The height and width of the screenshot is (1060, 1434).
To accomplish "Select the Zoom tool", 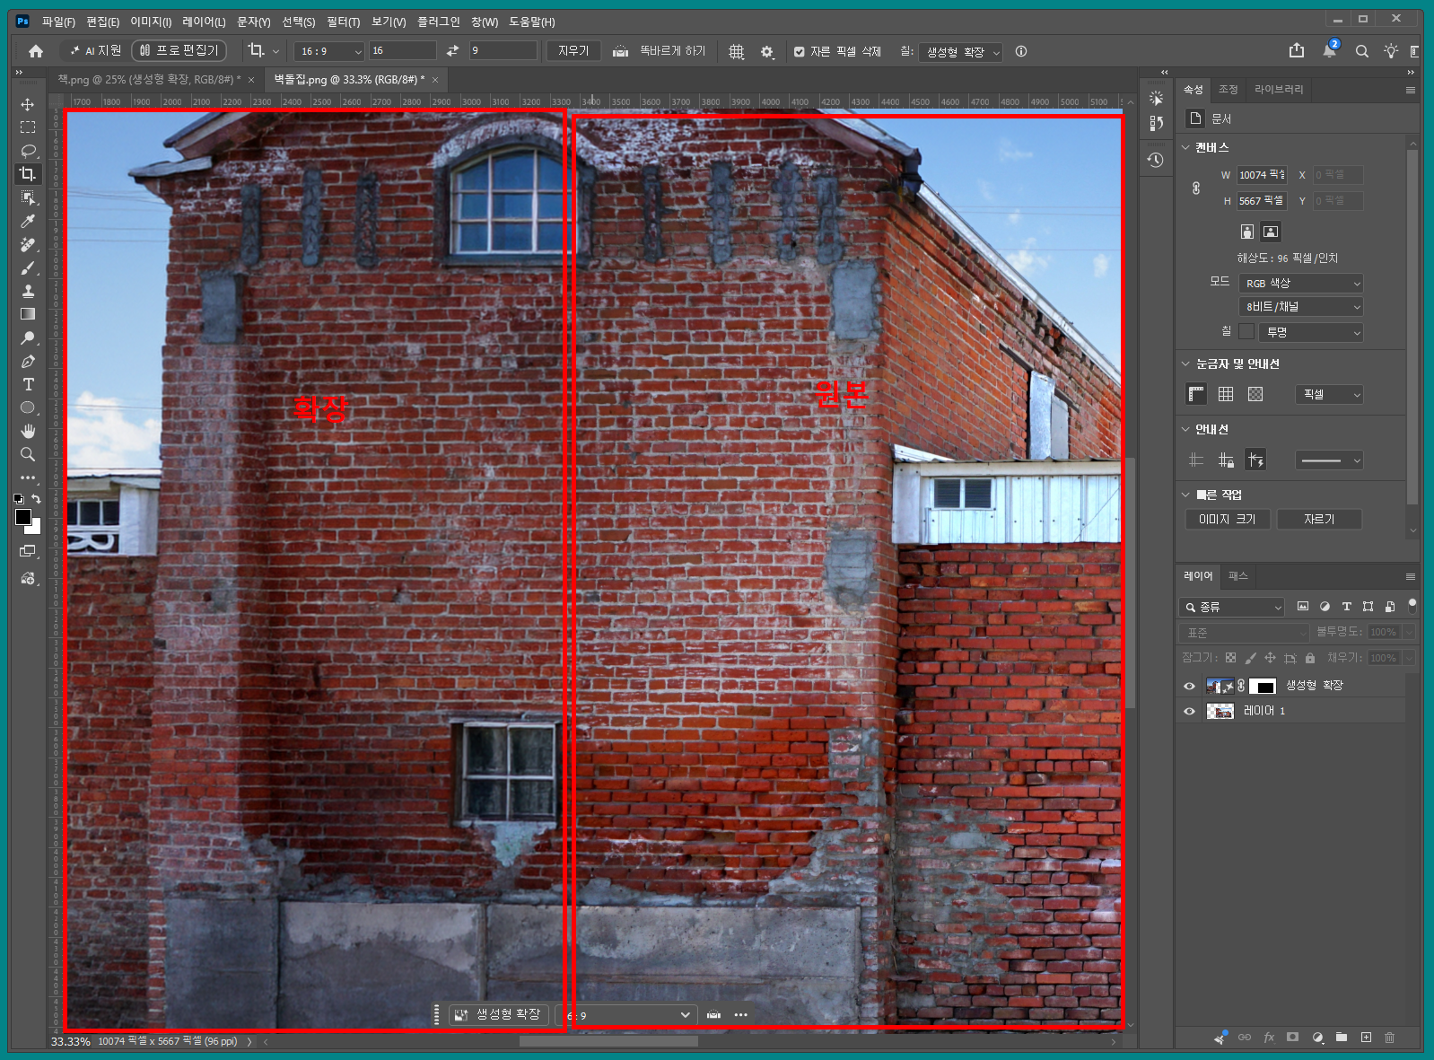I will click(x=28, y=454).
